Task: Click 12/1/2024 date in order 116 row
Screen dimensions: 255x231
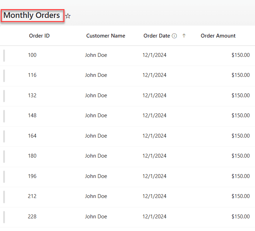Action: click(154, 75)
